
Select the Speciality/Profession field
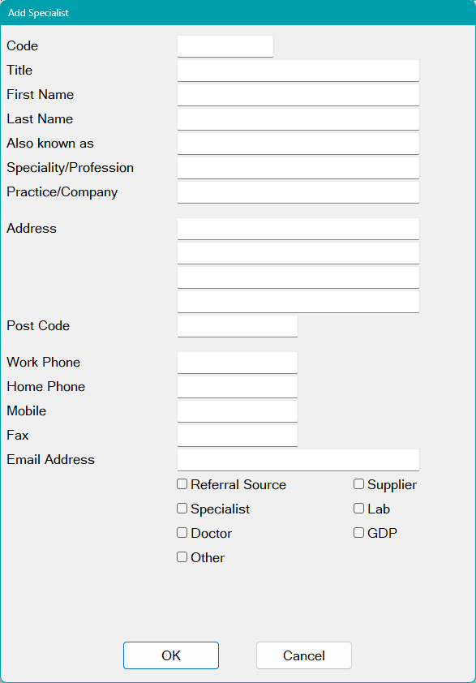(298, 167)
